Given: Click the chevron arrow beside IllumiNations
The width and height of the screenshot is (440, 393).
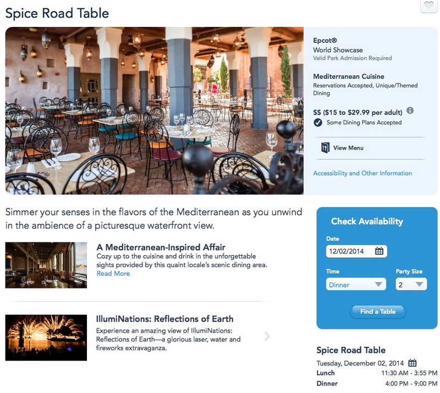Looking at the screenshot, I should click(267, 336).
